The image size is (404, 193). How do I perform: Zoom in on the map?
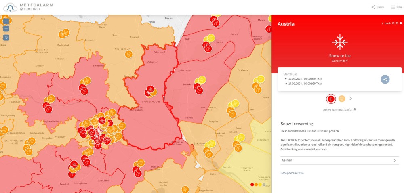click(x=6, y=21)
